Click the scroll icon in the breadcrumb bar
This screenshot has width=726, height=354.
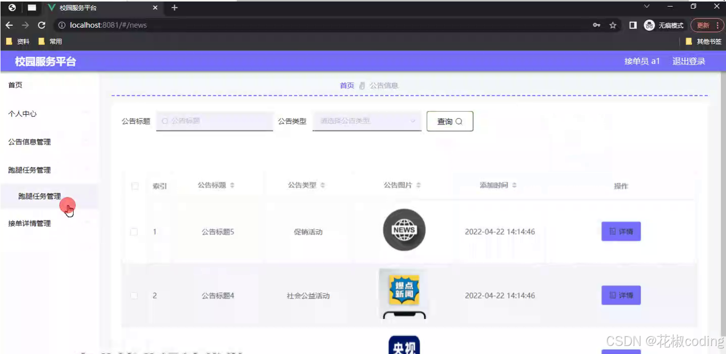tap(361, 85)
